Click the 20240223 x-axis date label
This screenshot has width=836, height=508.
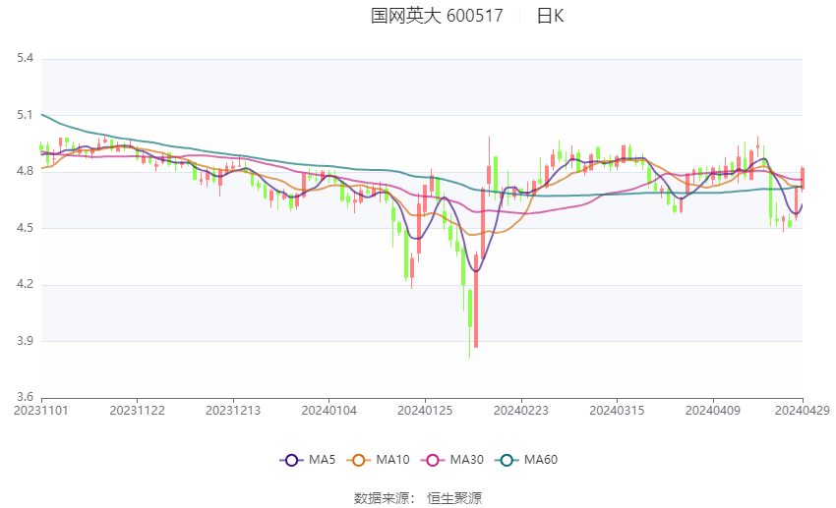(x=521, y=411)
